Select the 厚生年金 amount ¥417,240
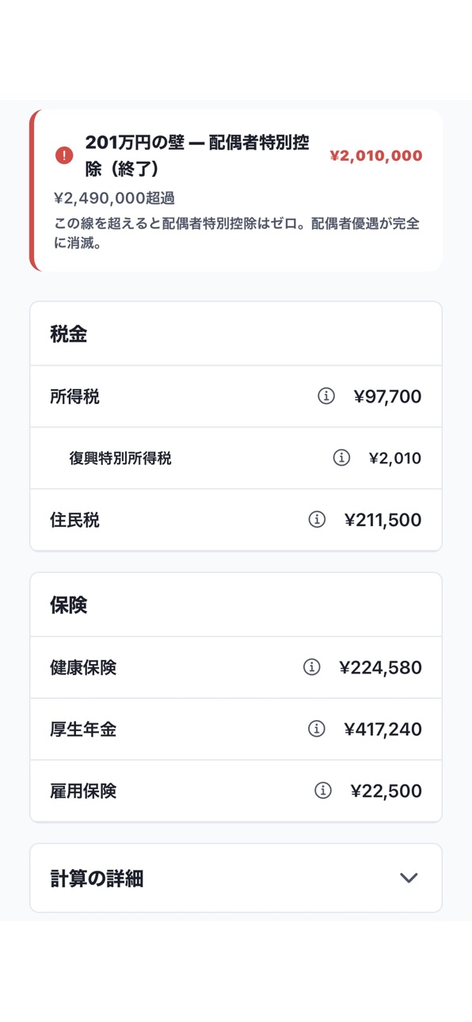 coord(383,729)
